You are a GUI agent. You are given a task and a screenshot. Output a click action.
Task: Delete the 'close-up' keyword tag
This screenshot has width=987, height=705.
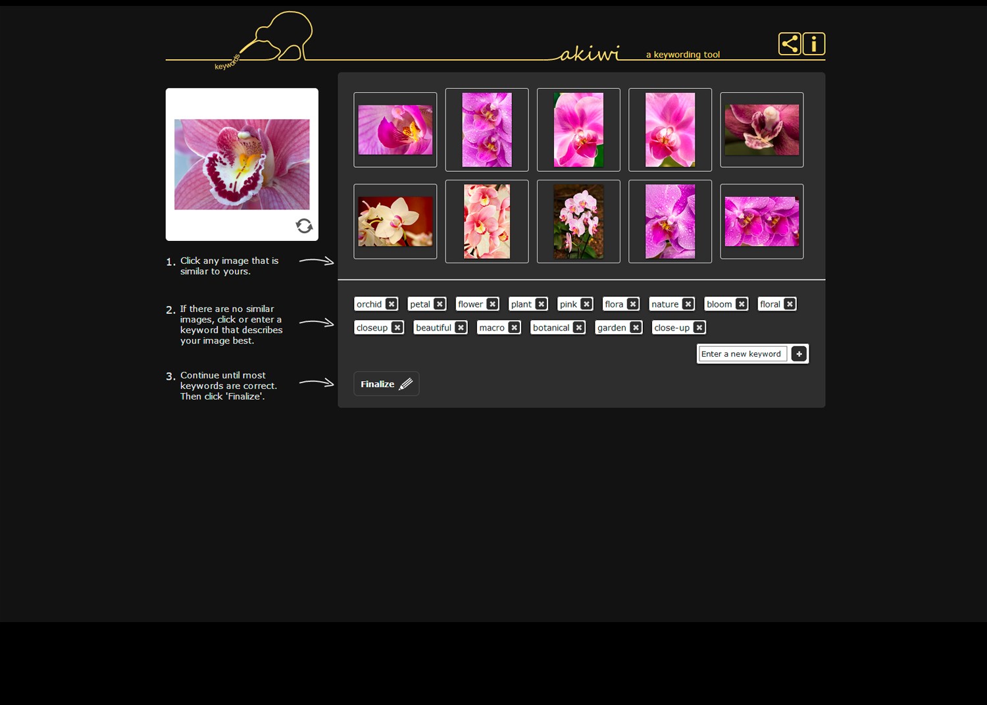pos(699,327)
